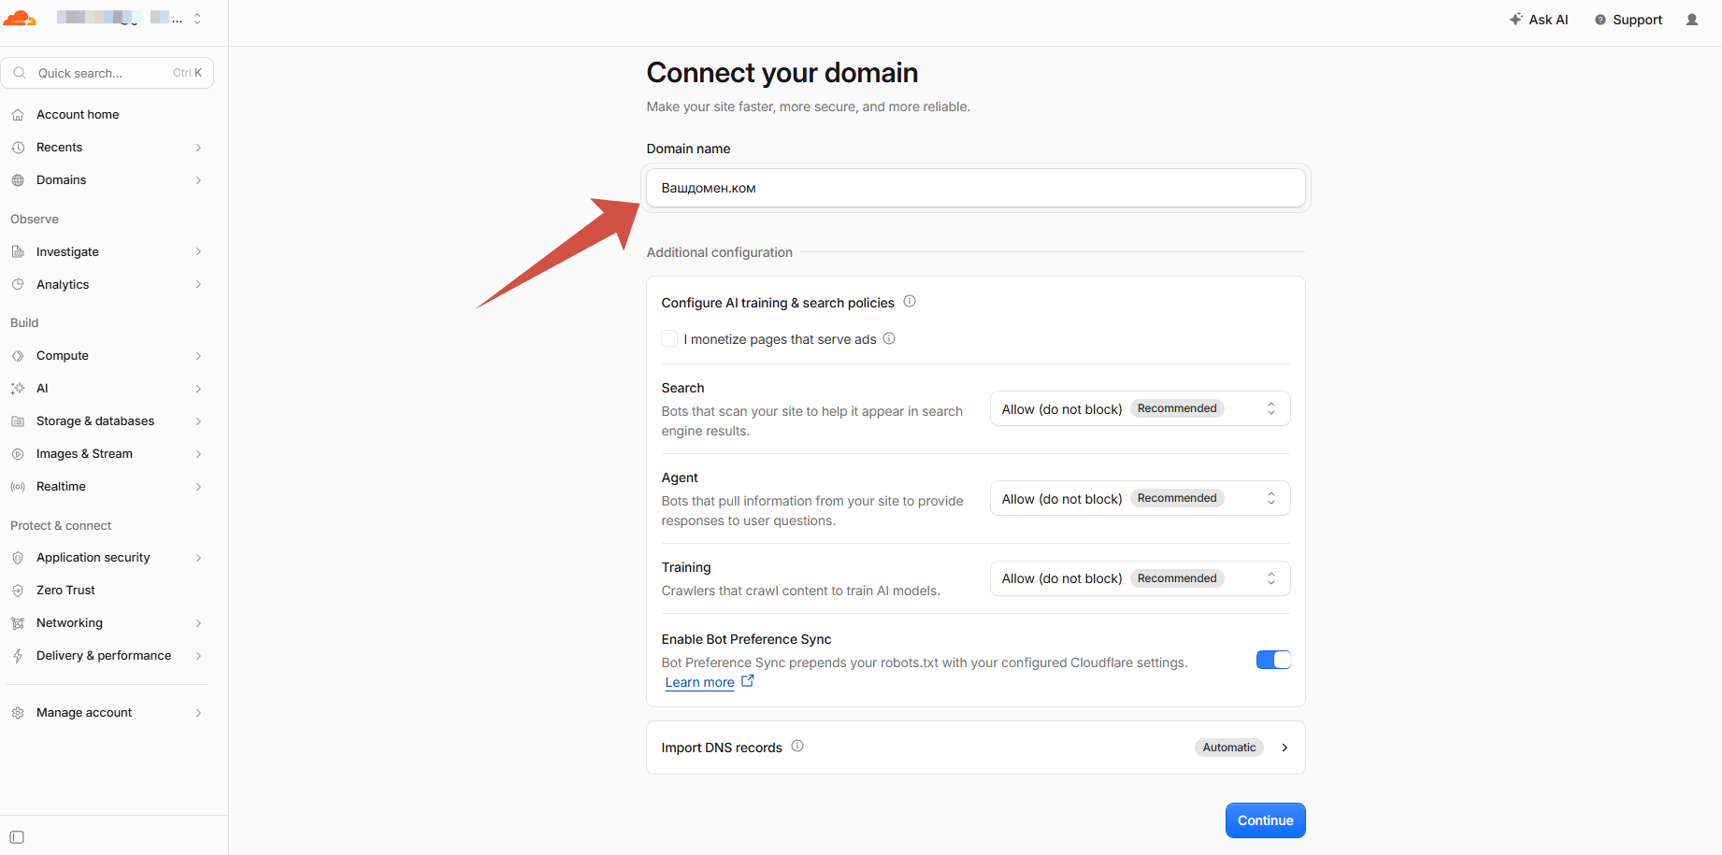Toggle Enable Bot Preference Sync switch
The height and width of the screenshot is (855, 1722).
point(1273,660)
